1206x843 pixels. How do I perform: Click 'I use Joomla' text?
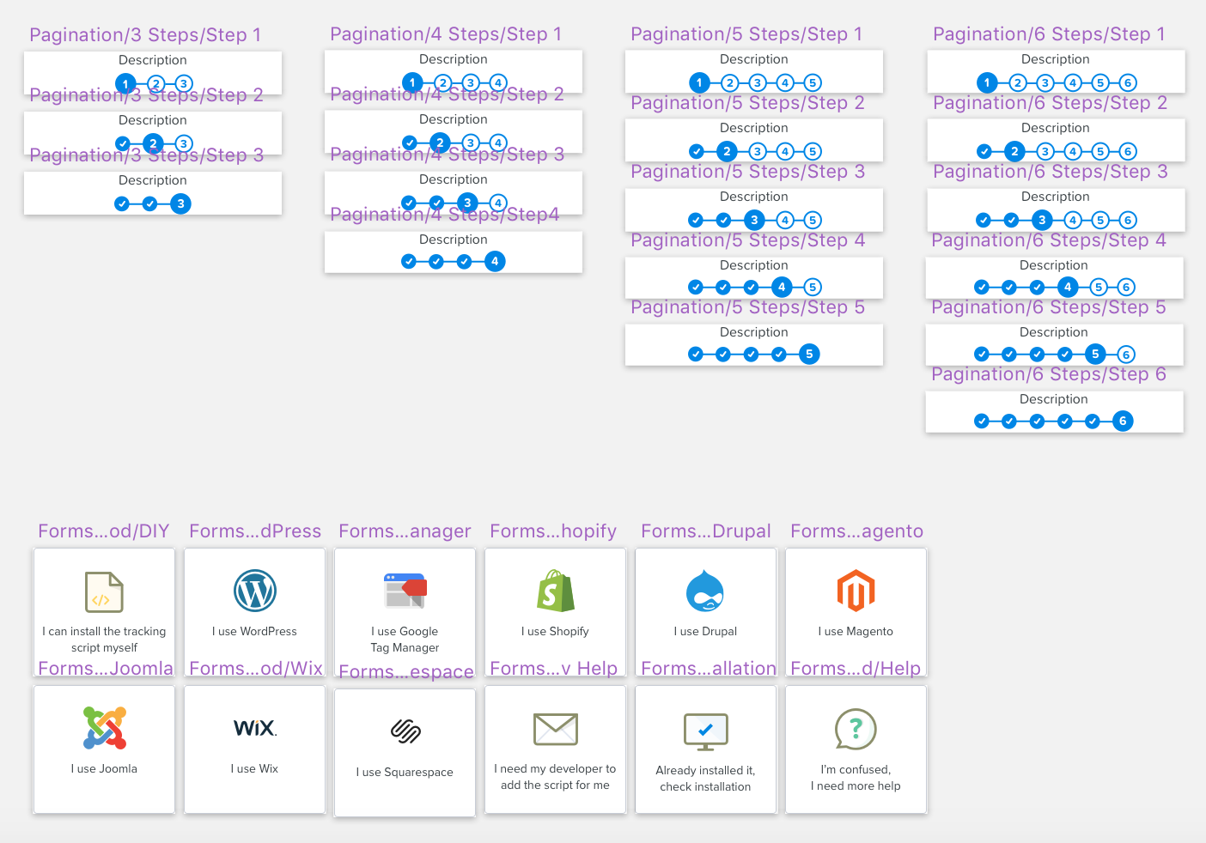[x=104, y=769]
